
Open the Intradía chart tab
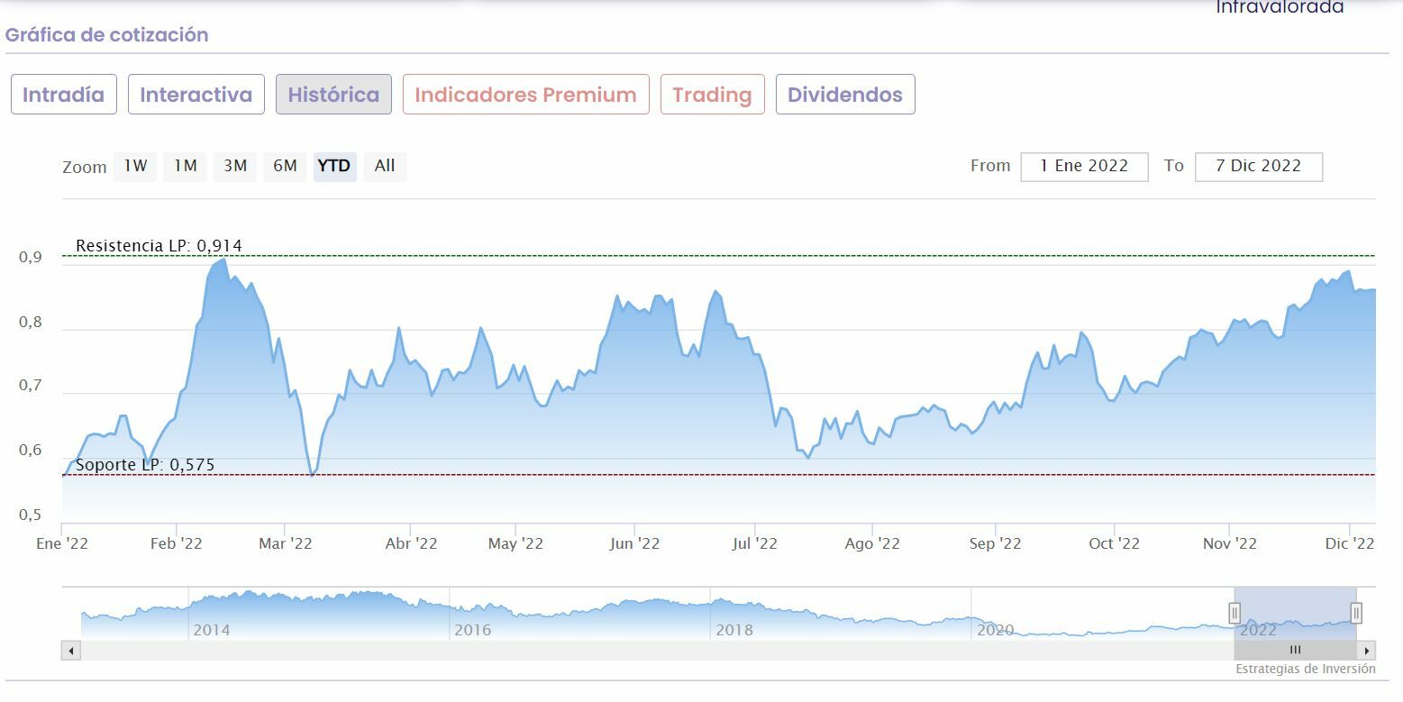pos(63,95)
